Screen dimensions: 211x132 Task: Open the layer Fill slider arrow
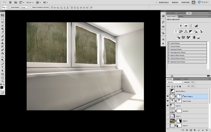pyautogui.click(x=196, y=86)
